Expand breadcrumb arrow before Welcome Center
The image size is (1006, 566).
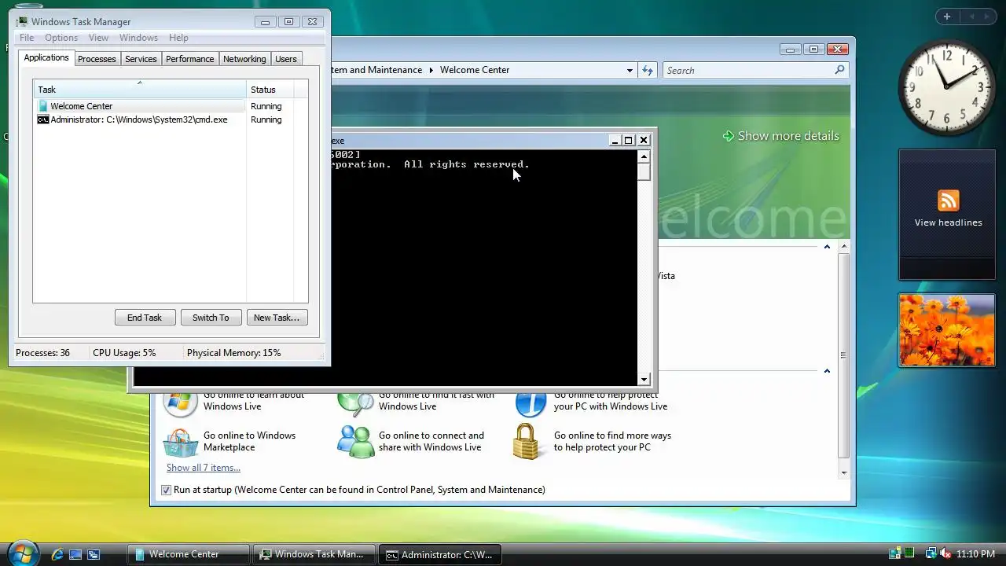point(431,70)
